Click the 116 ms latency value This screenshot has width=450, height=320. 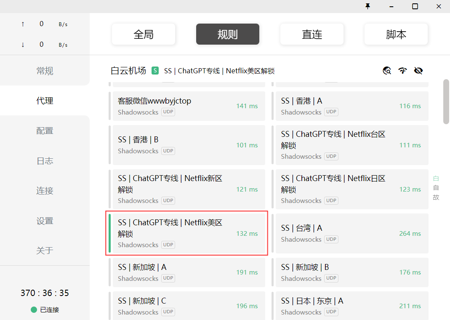(x=410, y=106)
